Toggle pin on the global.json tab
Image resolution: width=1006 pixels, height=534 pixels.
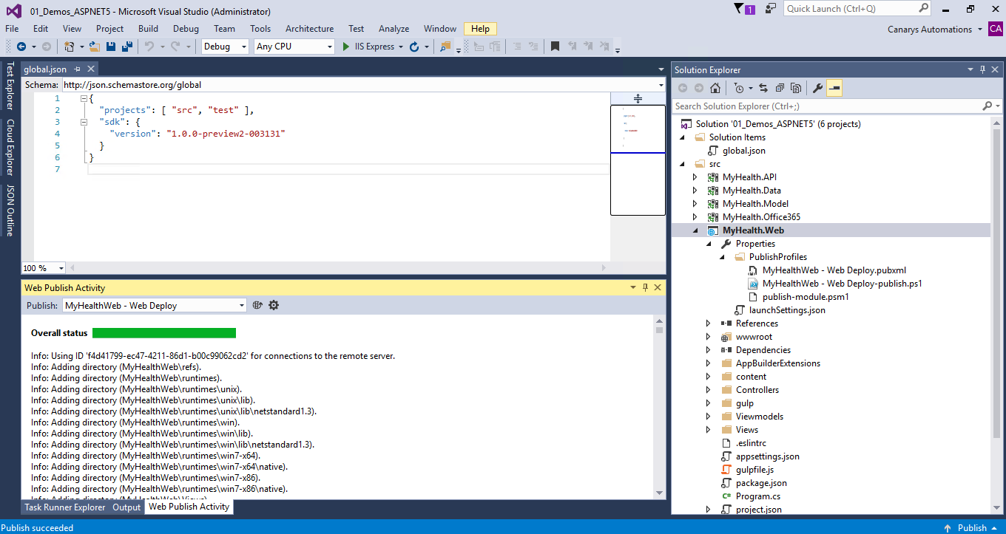coord(77,69)
